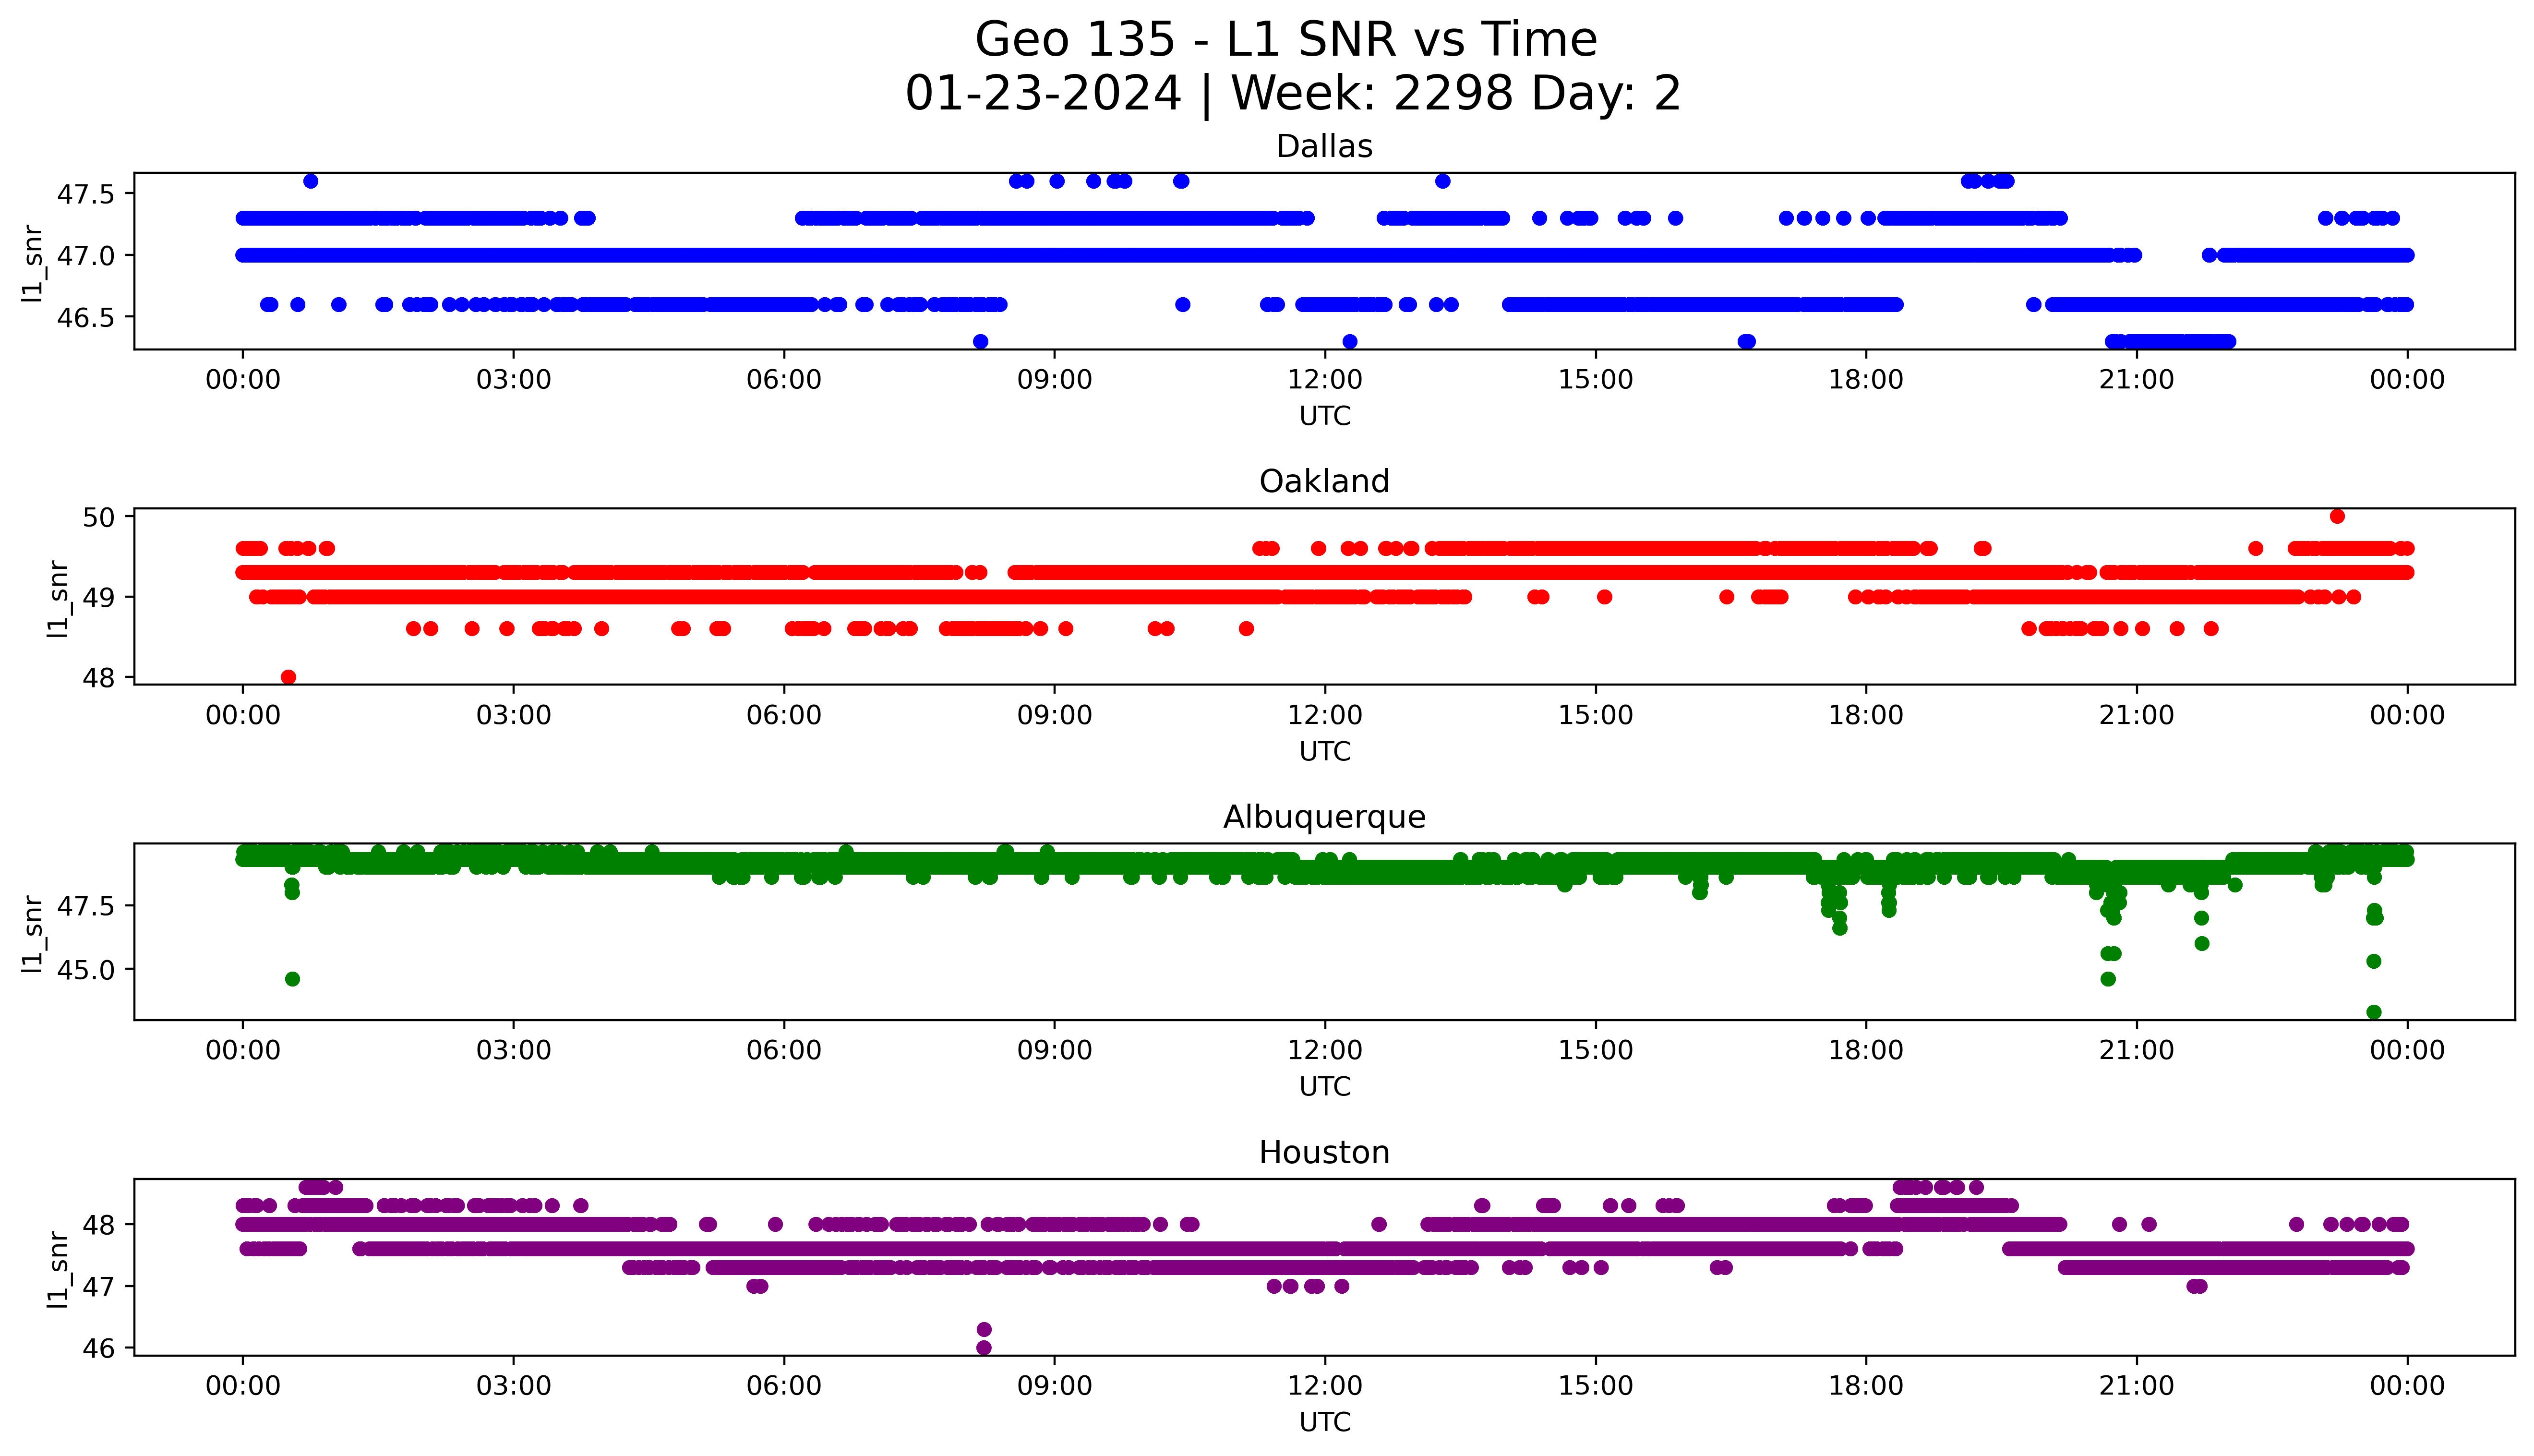Click the 'UTC' axis label under the Albuquerque plot
This screenshot has width=2534, height=1456.
[1324, 1086]
